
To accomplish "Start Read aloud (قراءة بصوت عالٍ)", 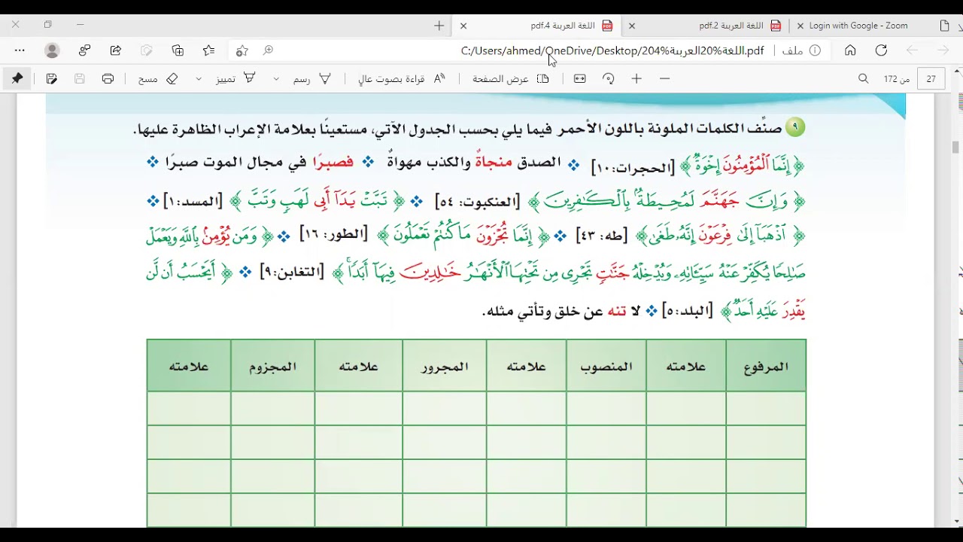I will click(402, 78).
